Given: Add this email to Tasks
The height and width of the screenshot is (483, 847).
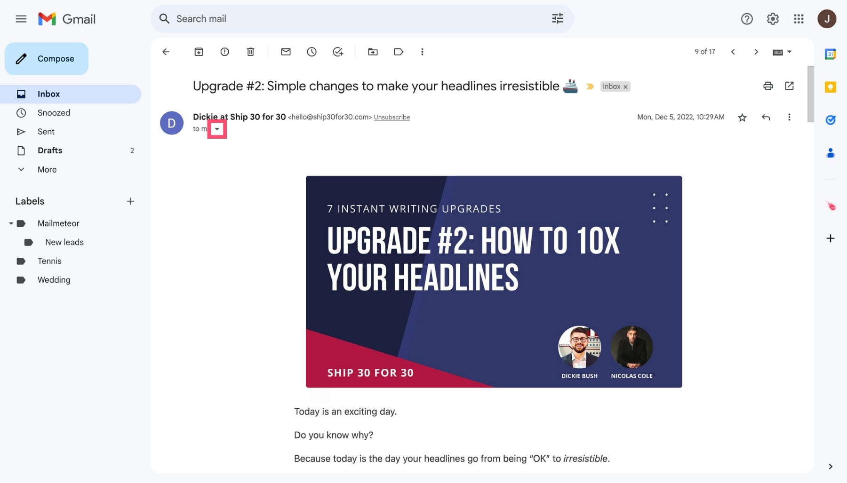Looking at the screenshot, I should pos(338,52).
